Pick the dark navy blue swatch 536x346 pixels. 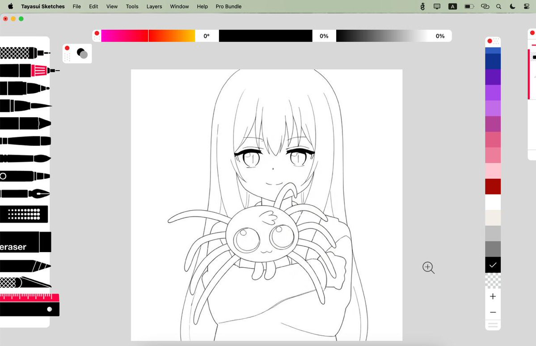pyautogui.click(x=493, y=62)
